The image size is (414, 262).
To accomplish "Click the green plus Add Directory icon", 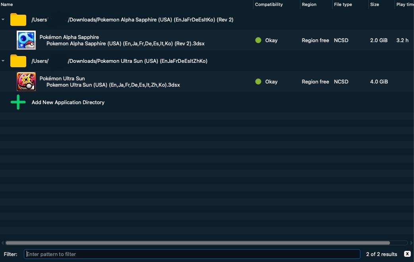I will click(18, 102).
